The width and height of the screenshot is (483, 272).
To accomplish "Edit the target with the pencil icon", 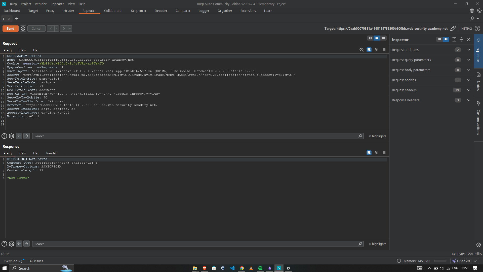I will (x=453, y=29).
